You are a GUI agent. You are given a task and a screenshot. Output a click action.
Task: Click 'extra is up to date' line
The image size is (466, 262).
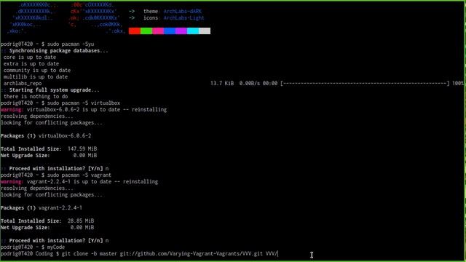[x=31, y=63]
